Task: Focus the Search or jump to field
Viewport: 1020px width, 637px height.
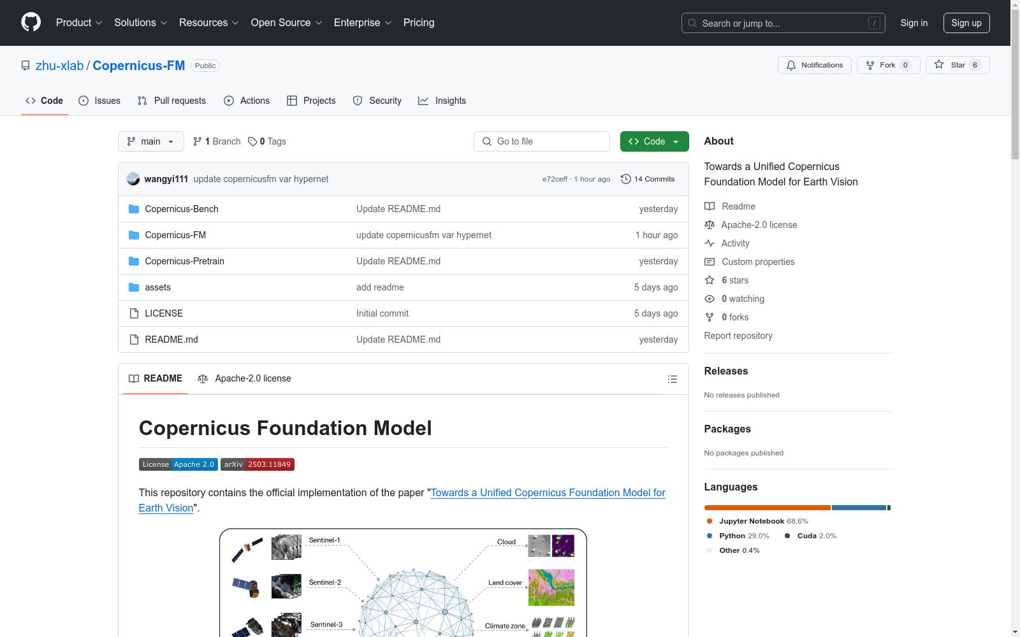Action: (783, 23)
